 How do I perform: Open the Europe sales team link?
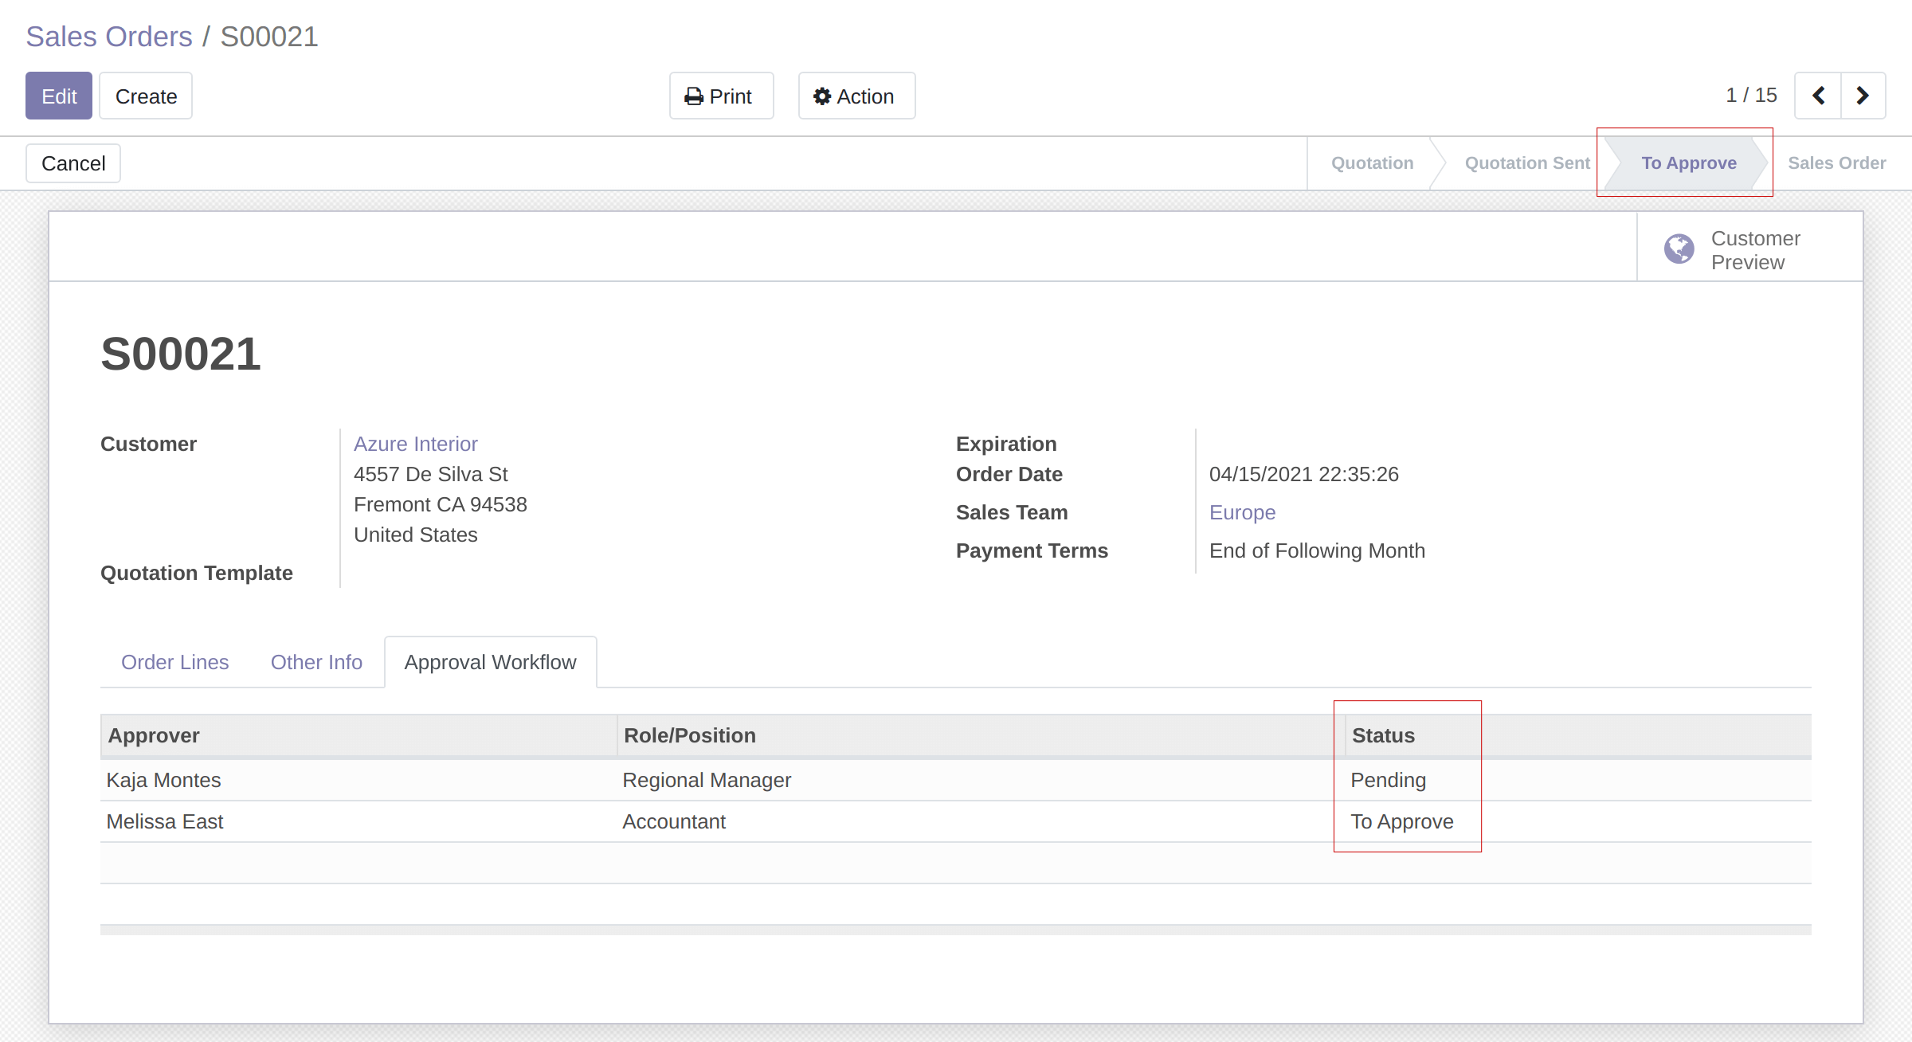point(1242,512)
